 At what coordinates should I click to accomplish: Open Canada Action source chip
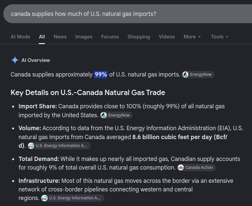tap(197, 168)
